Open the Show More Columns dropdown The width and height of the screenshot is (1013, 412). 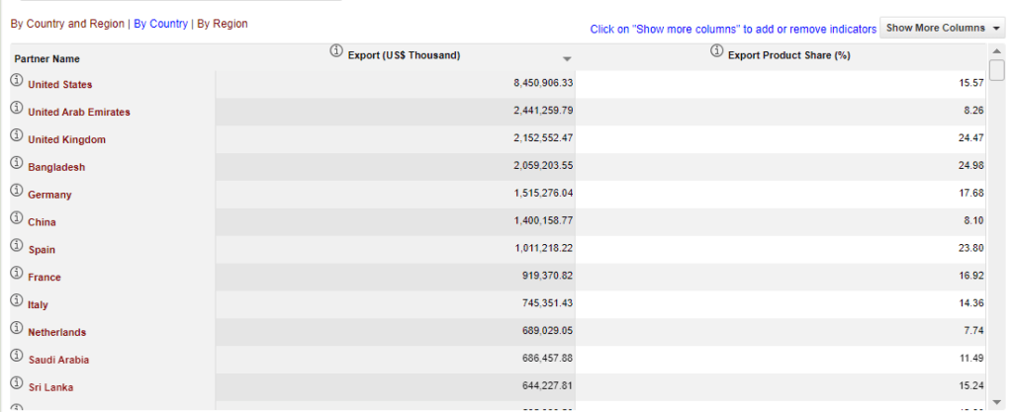(943, 28)
